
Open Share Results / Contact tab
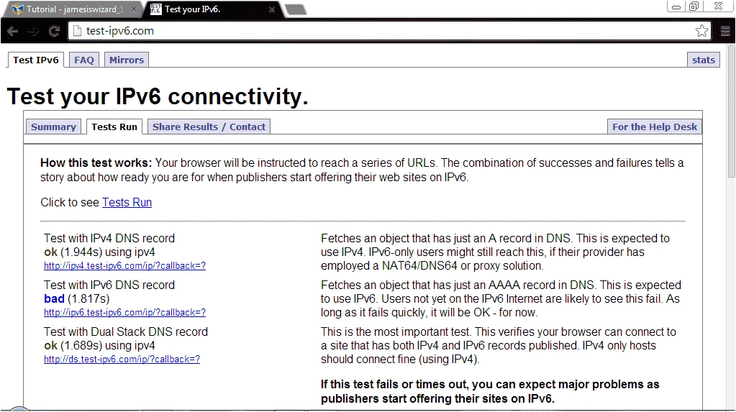click(x=209, y=127)
